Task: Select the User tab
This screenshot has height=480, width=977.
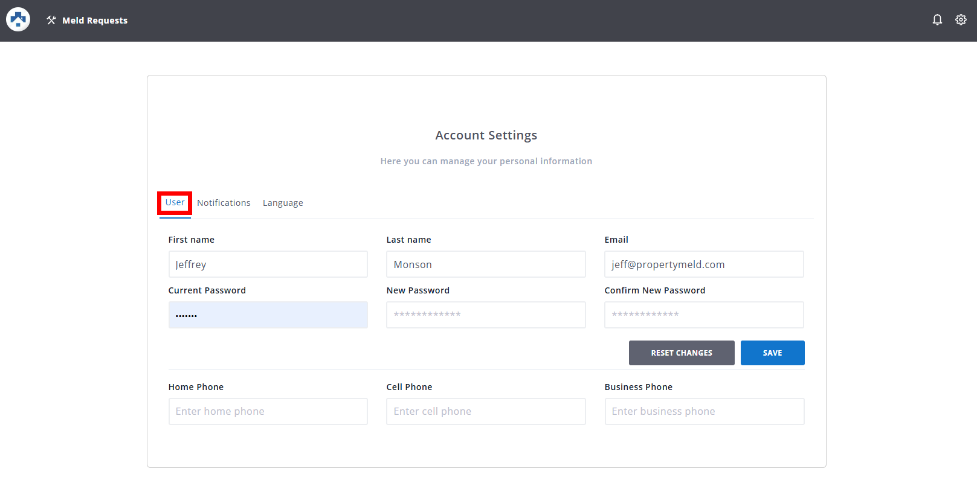Action: coord(175,203)
